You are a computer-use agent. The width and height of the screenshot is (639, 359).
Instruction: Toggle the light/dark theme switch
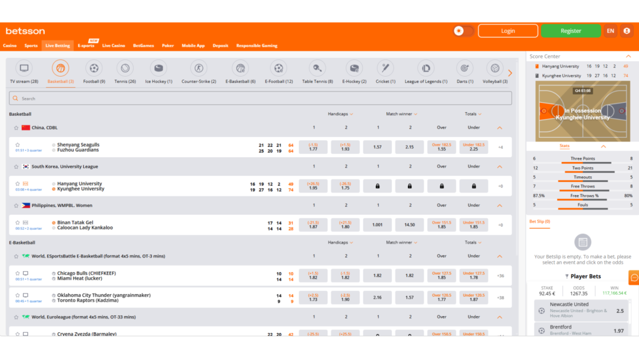[x=464, y=31]
